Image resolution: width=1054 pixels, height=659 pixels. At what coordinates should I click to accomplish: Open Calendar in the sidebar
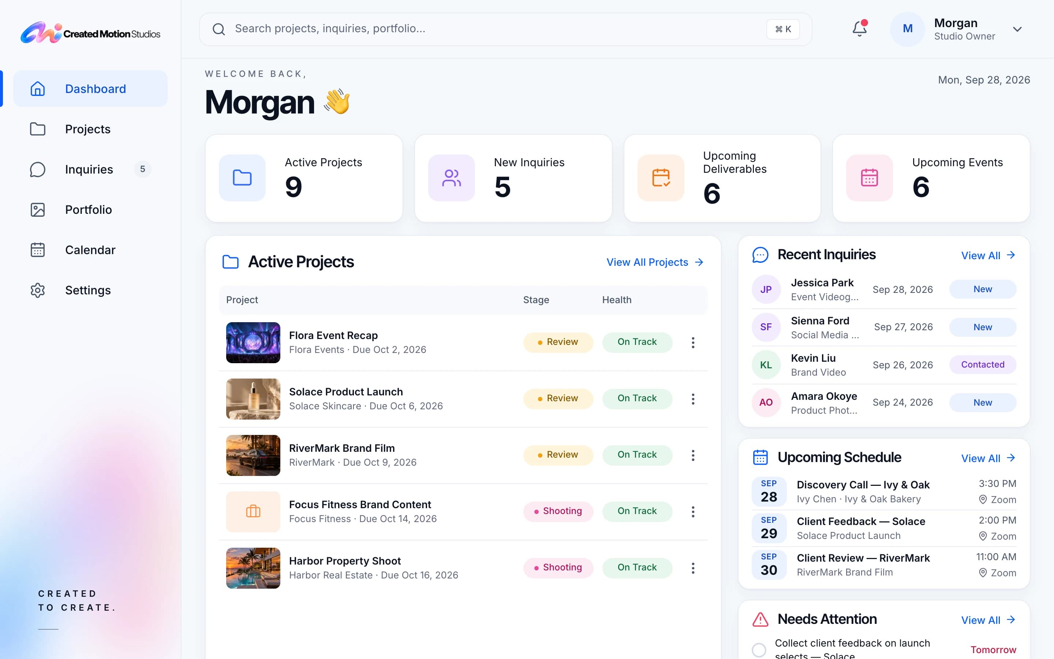[x=90, y=250]
